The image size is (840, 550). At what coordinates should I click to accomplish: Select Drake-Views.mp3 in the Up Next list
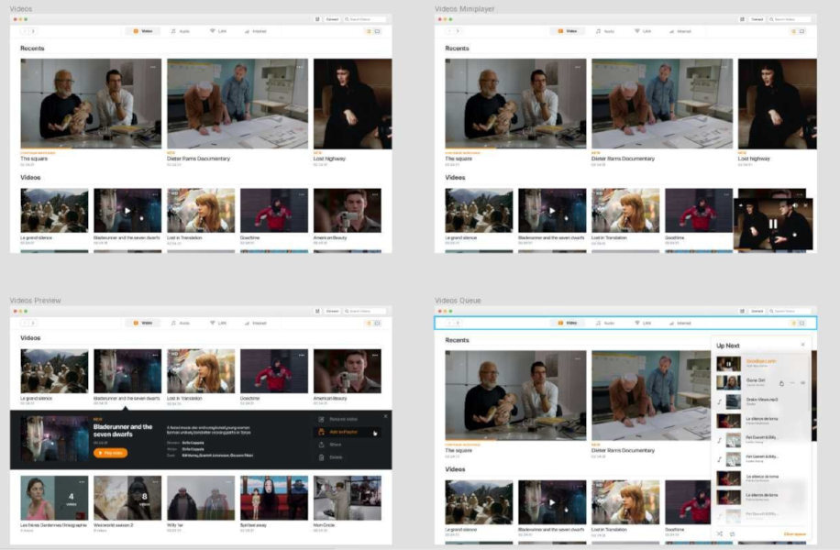tap(762, 401)
